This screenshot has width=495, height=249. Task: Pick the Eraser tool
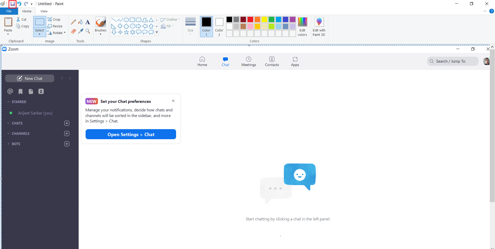pos(73,31)
